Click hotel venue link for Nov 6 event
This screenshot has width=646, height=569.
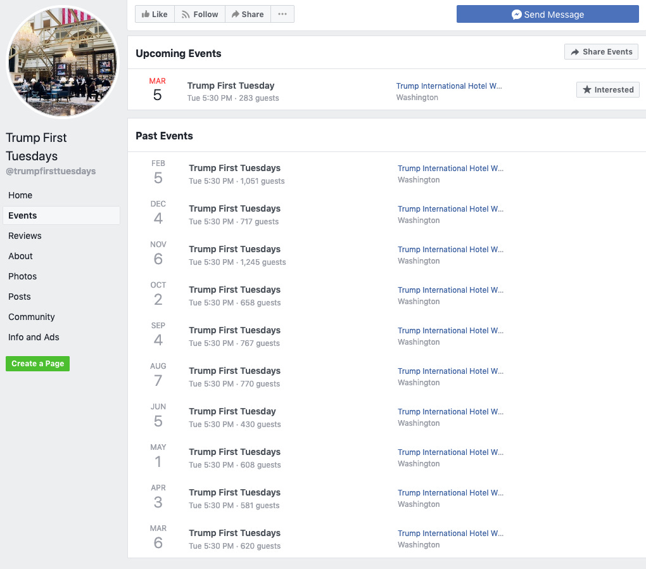coord(450,250)
